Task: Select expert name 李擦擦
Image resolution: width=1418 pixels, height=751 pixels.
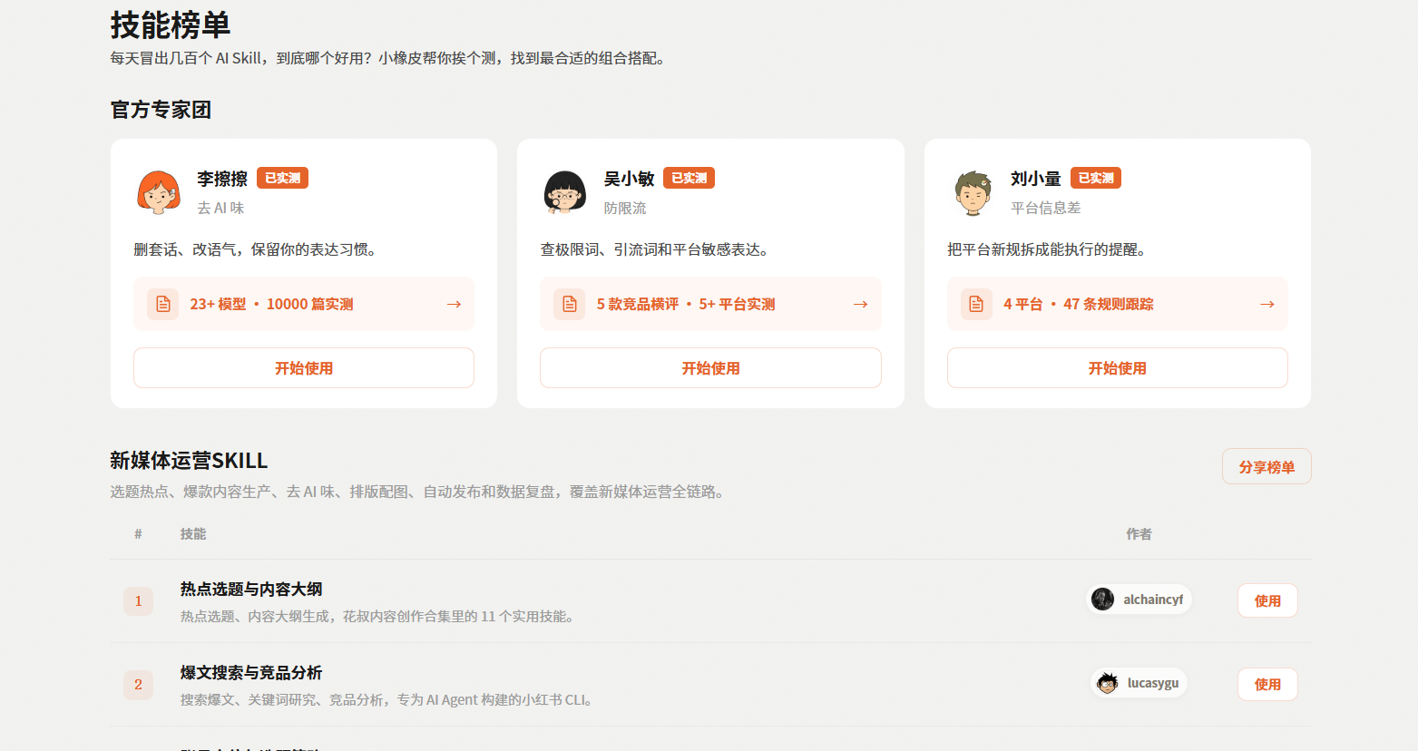Action: (222, 179)
